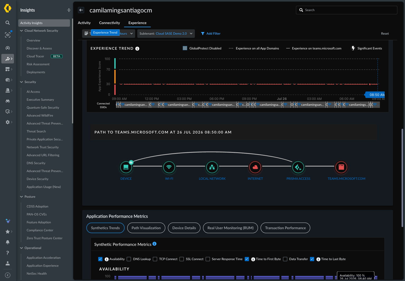Select the Wi-Fi path node icon
The width and height of the screenshot is (405, 281).
coord(169,167)
